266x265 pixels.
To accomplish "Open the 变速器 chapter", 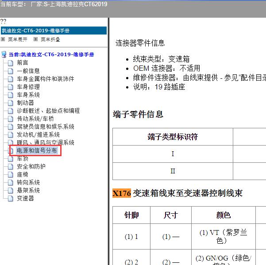I will (x=25, y=198).
